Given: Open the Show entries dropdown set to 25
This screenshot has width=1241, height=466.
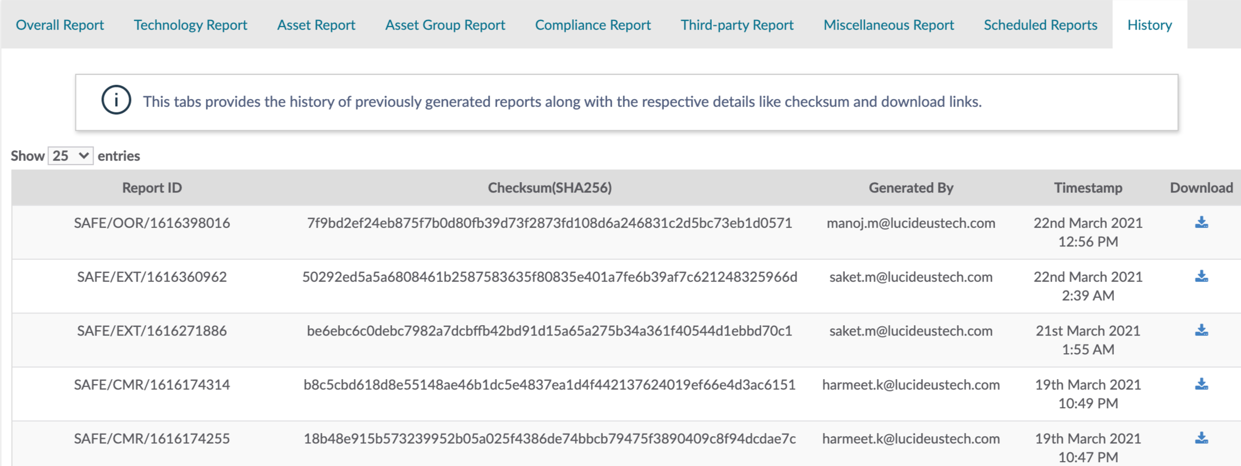Looking at the screenshot, I should 70,156.
